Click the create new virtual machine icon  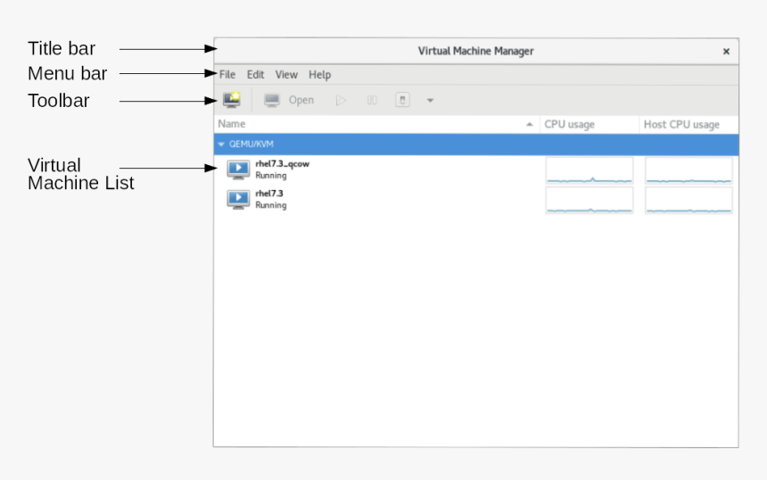[231, 100]
